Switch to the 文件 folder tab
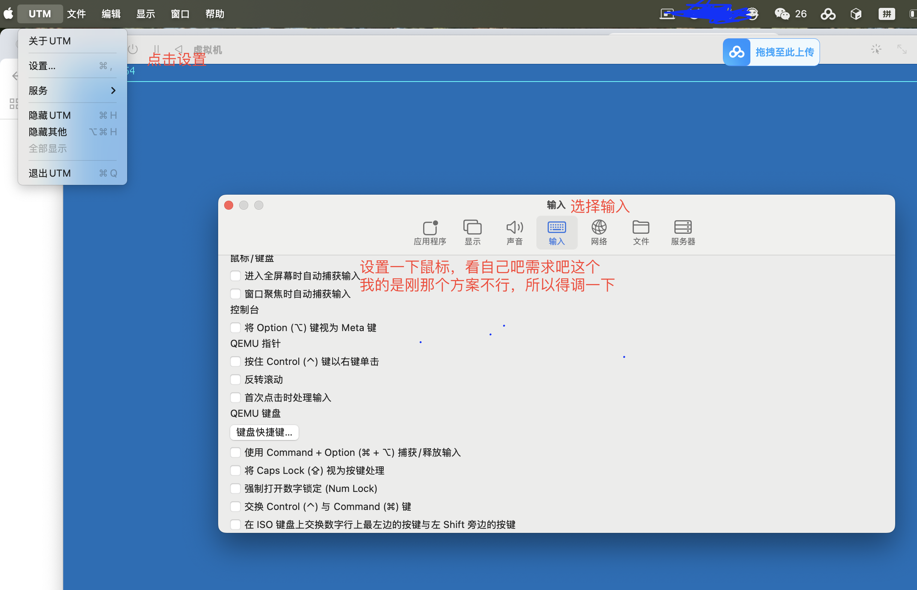Screen dimensions: 917x590 pyautogui.click(x=641, y=233)
